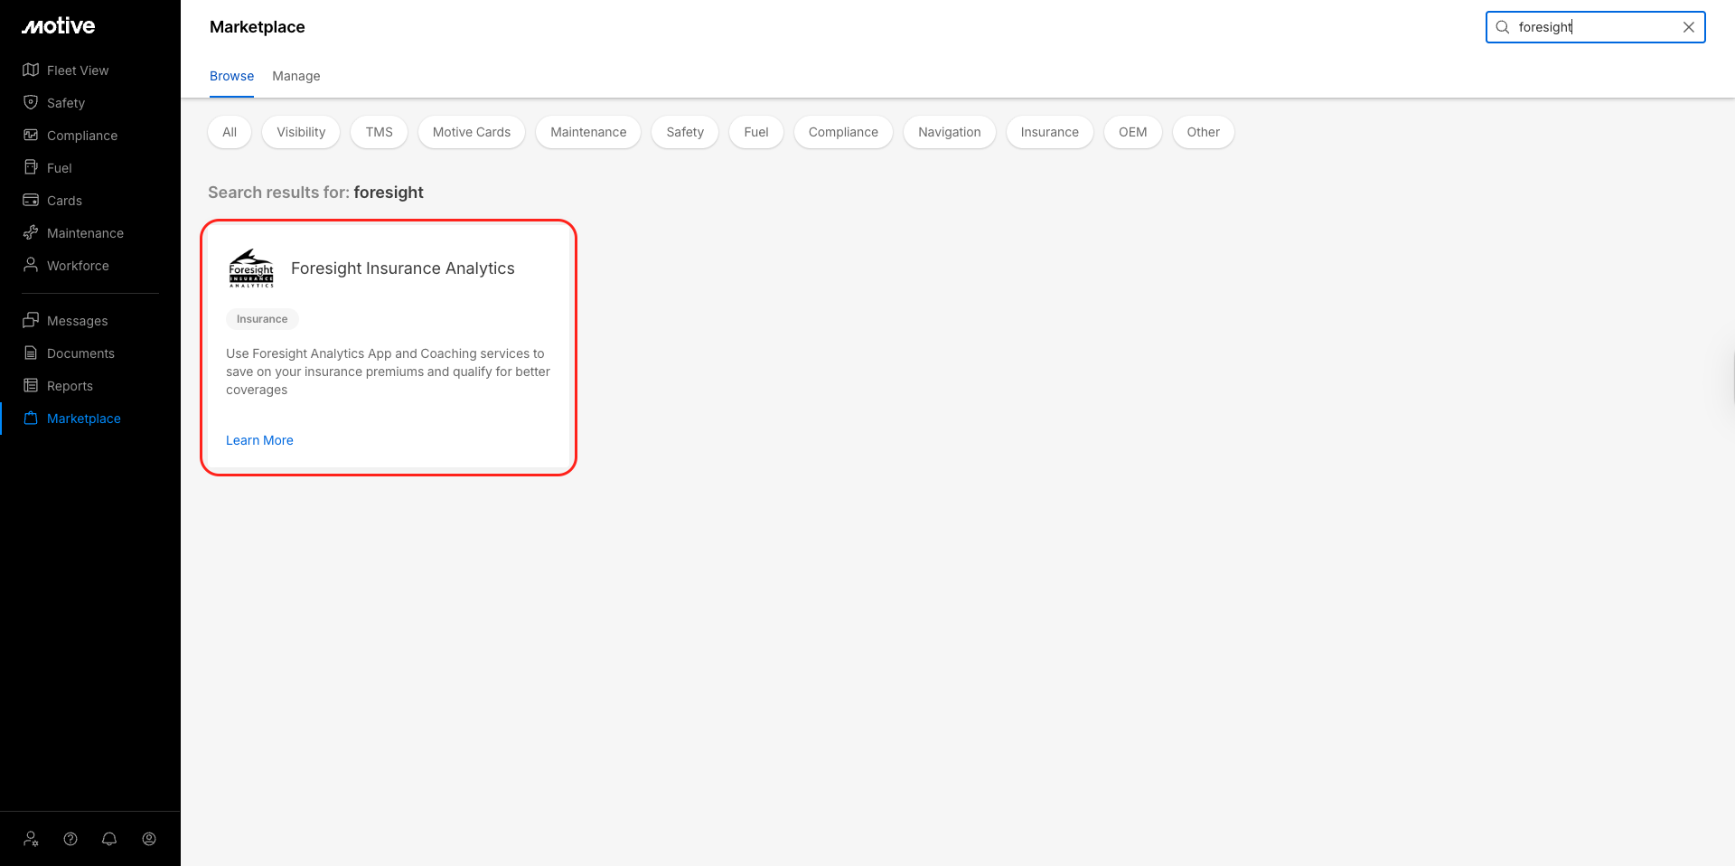Image resolution: width=1735 pixels, height=866 pixels.
Task: Click the 'Search results for: foresight' heading
Action: pyautogui.click(x=315, y=193)
